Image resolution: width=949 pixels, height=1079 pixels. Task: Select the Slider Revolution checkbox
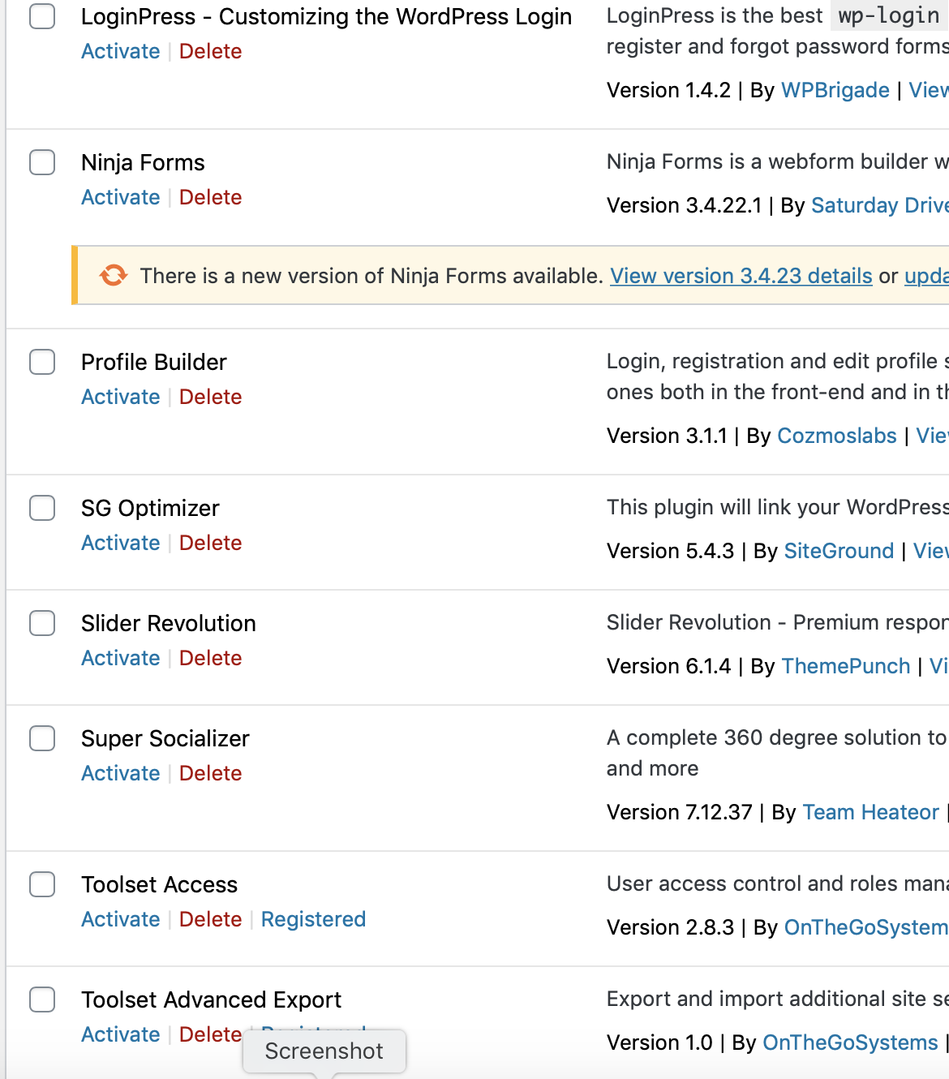(x=42, y=623)
